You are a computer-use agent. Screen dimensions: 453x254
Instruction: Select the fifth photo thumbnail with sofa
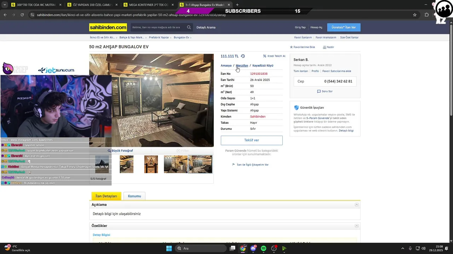pyautogui.click(x=200, y=164)
